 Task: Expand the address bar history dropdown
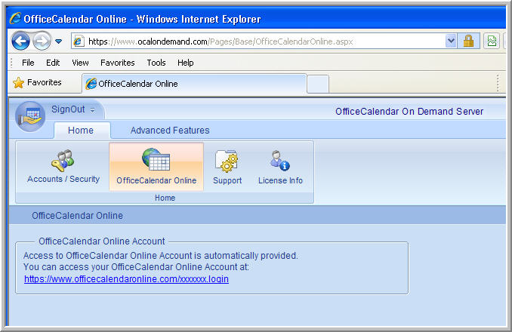451,41
